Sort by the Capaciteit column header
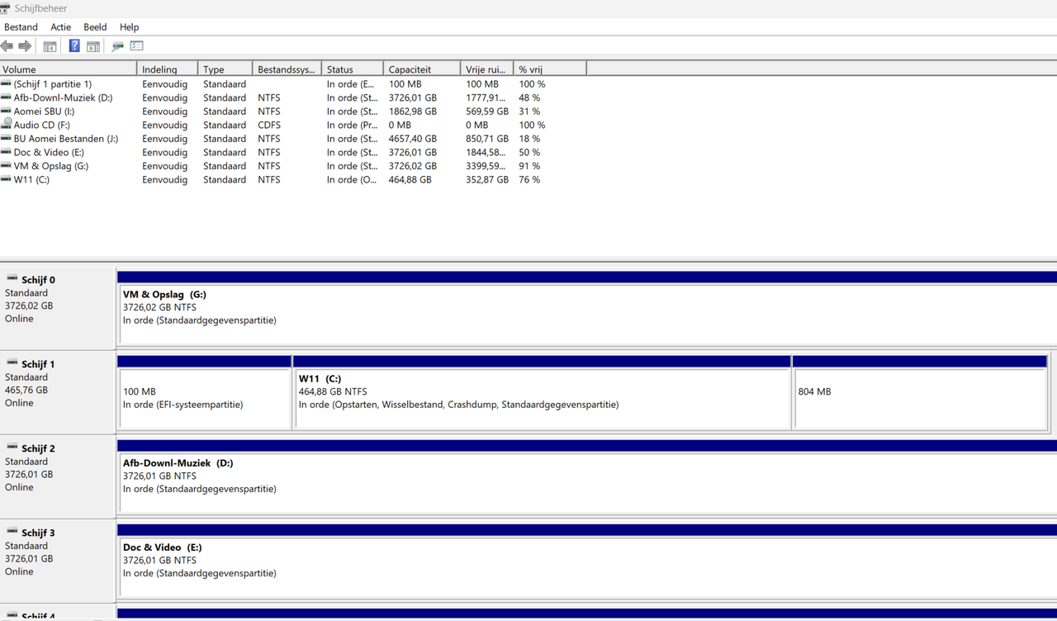The image size is (1057, 621). [422, 69]
